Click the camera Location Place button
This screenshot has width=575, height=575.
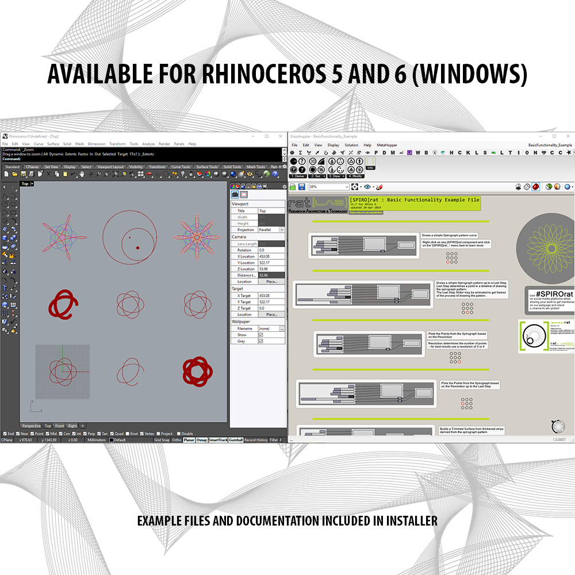[x=272, y=281]
